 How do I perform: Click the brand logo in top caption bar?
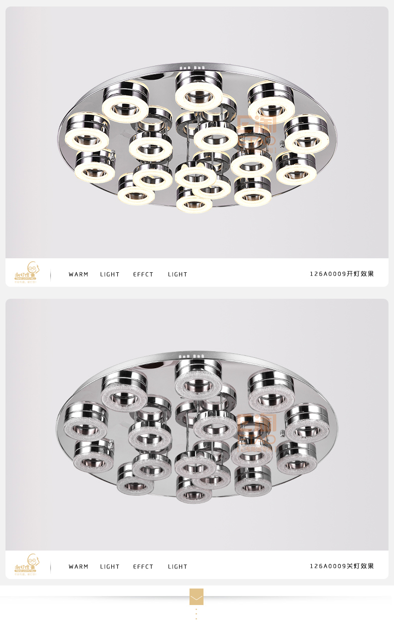pos(27,272)
